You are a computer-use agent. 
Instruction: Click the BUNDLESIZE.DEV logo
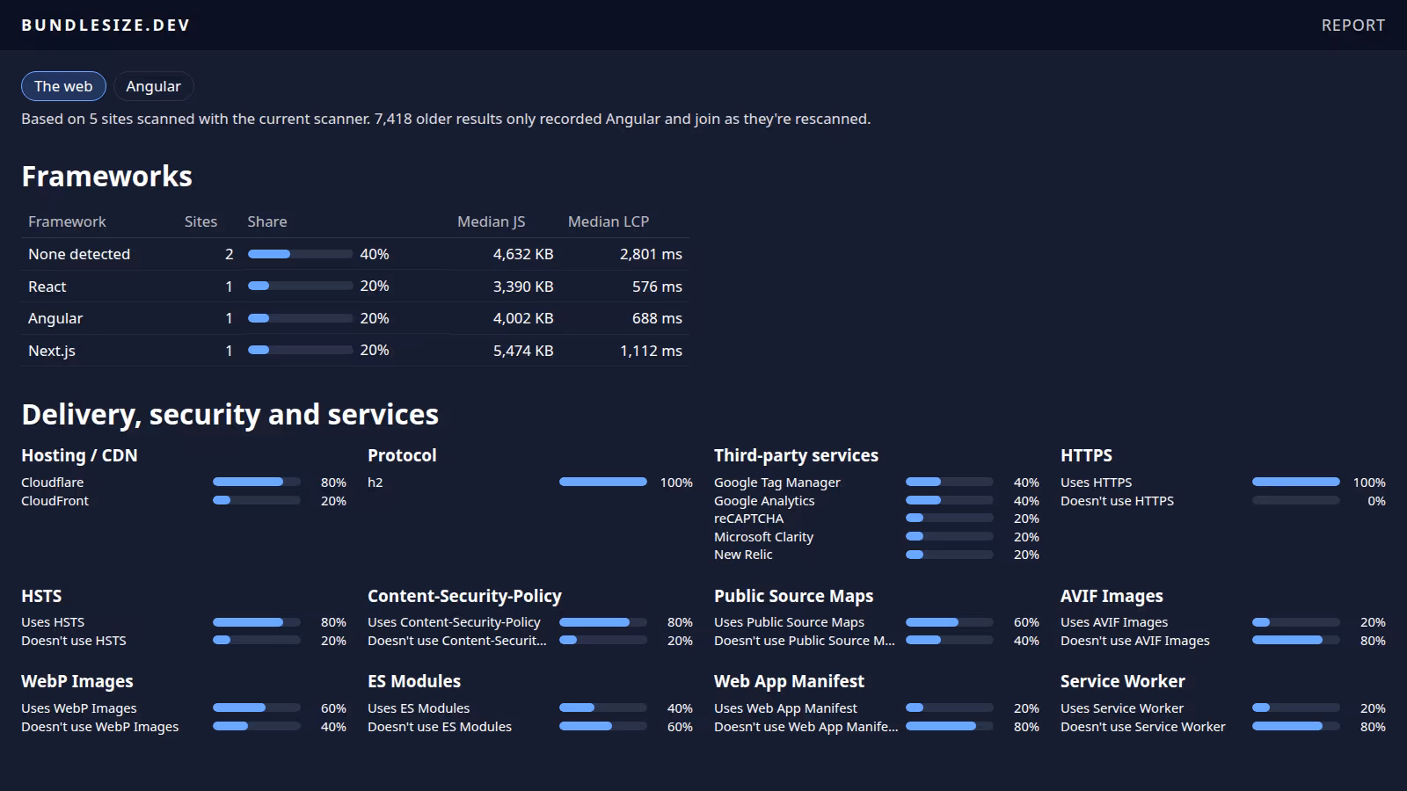point(106,25)
